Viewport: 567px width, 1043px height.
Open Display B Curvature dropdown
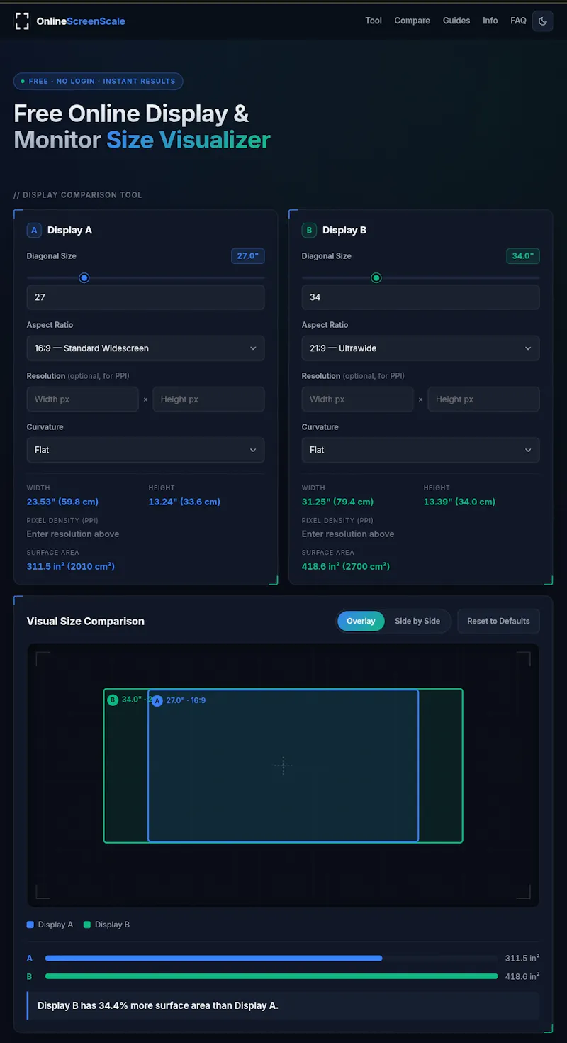420,450
